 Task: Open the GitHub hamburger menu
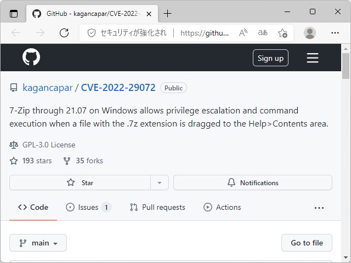[x=313, y=58]
